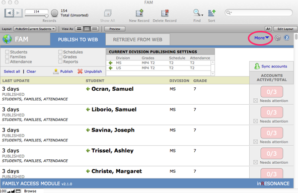Toggle Needs attention for Savina, Joseph
The image size is (298, 193).
tap(256, 142)
